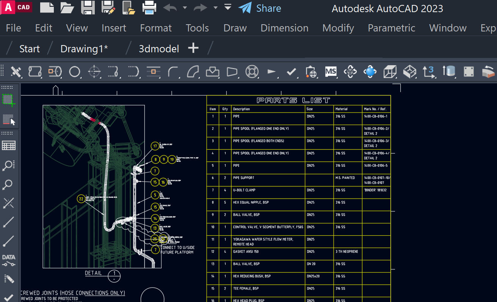
Task: Click the clipboard with flange icon
Action: (311, 71)
